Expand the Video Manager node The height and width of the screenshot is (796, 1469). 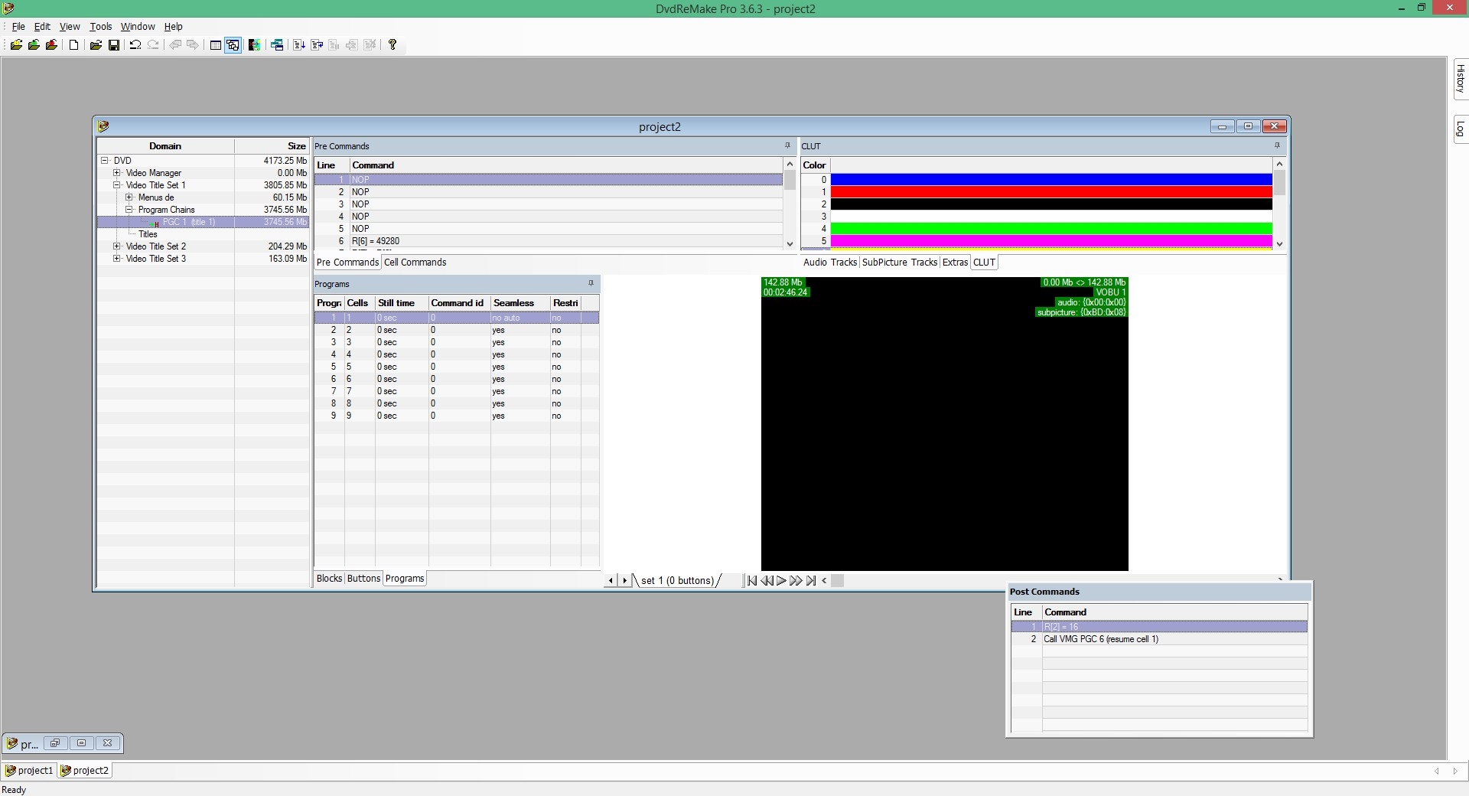click(x=117, y=173)
